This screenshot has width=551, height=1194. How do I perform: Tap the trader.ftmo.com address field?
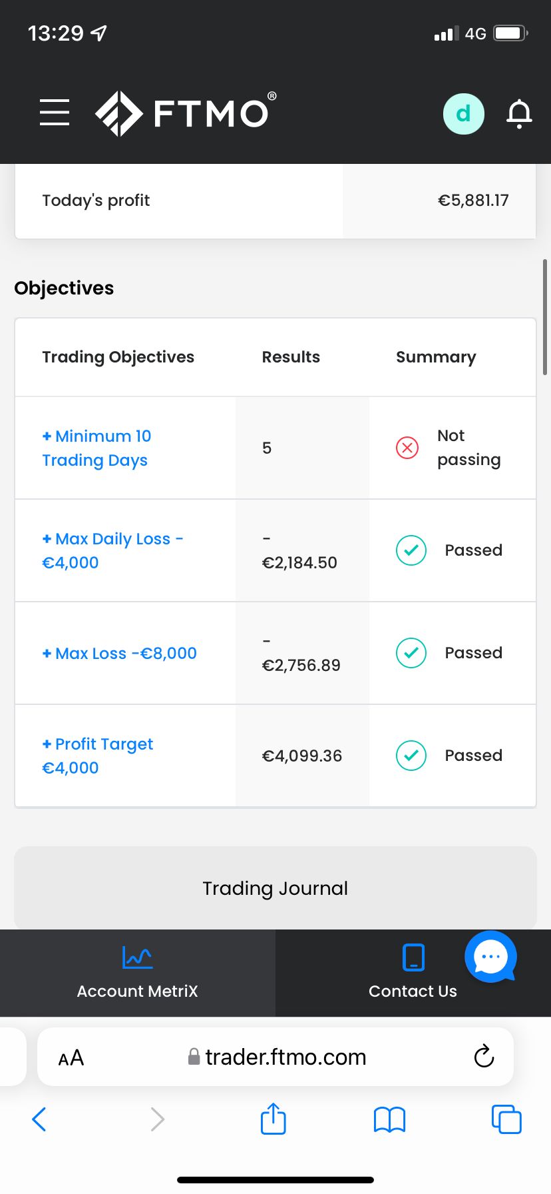pos(275,1057)
